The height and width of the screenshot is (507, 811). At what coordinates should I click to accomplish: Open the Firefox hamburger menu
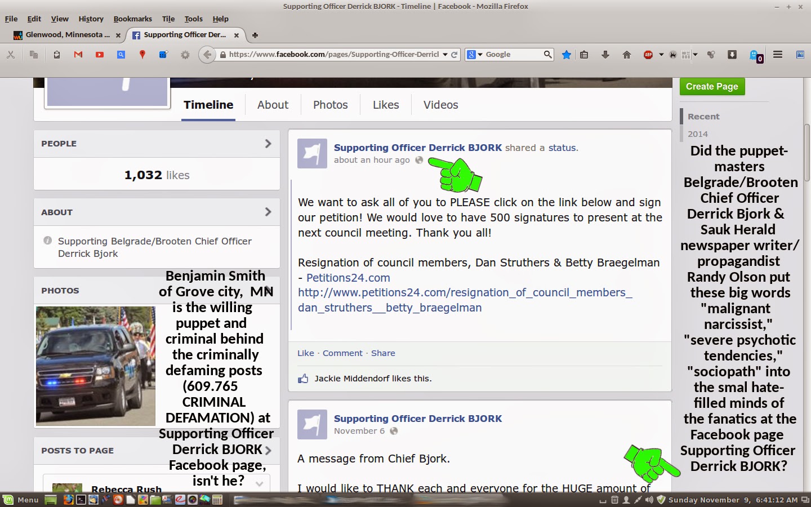pos(778,55)
